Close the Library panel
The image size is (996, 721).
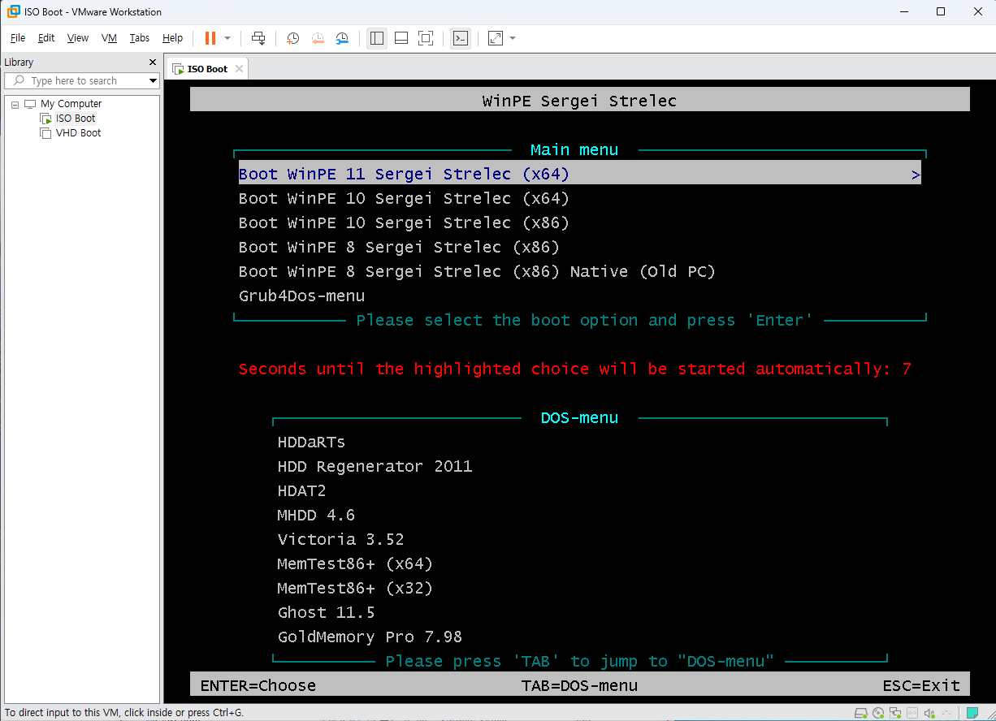tap(153, 63)
